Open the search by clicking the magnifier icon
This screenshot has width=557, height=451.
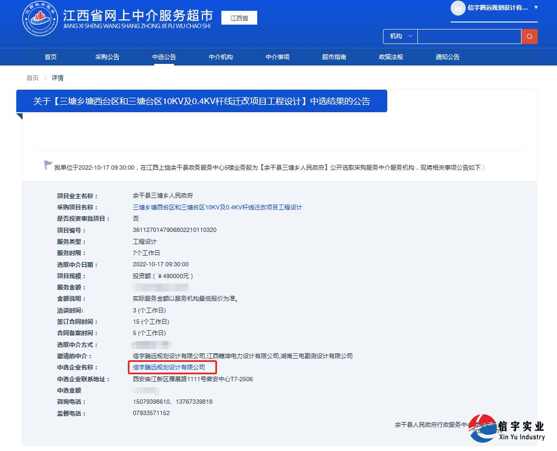[x=530, y=37]
